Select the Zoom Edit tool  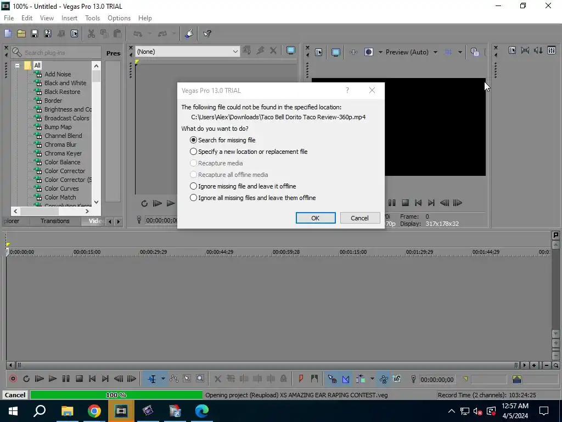200,379
